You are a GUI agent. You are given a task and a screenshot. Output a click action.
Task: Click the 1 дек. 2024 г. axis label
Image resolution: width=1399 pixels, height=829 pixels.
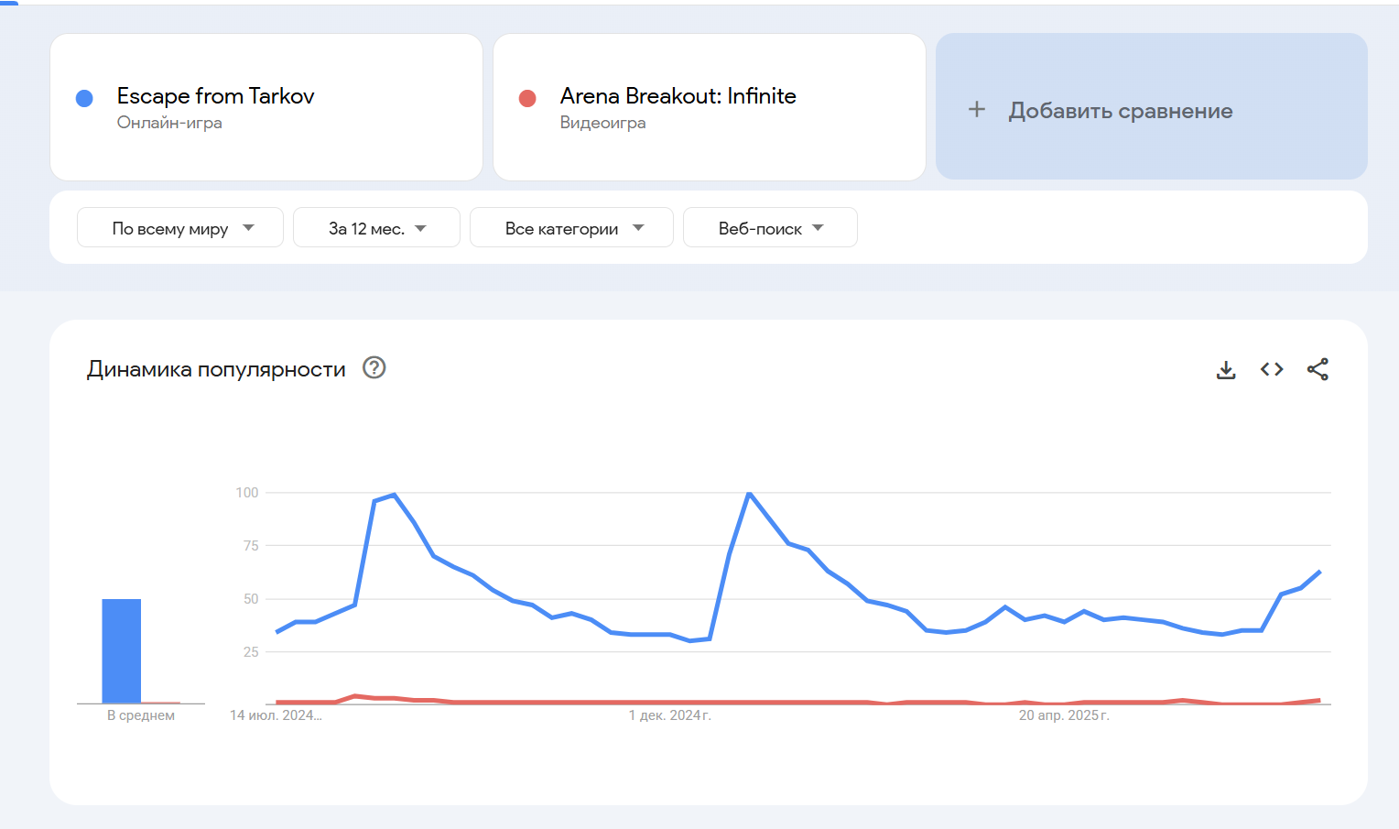[669, 715]
